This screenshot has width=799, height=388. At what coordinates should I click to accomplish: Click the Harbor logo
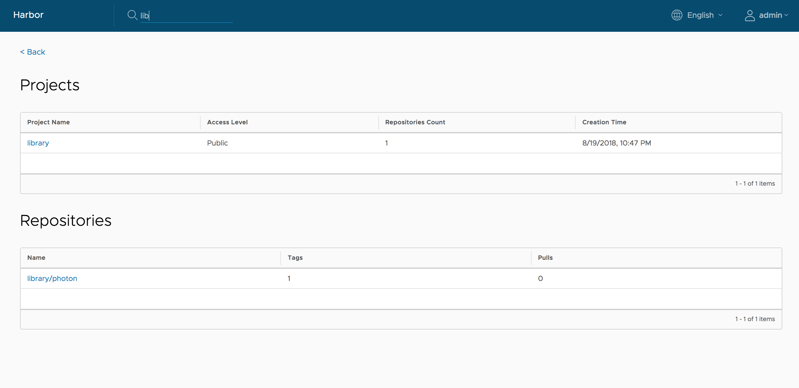(28, 15)
